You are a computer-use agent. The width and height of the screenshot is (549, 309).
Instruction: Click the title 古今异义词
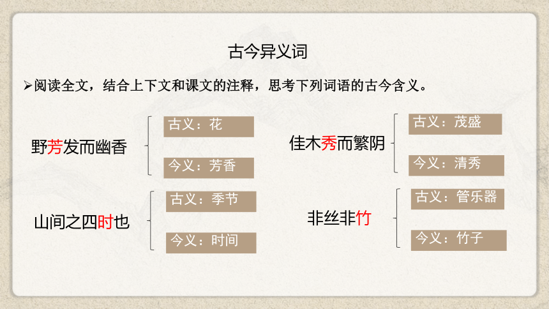click(268, 52)
